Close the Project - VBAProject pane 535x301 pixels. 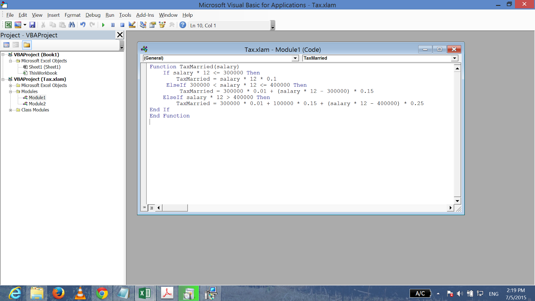coord(120,35)
